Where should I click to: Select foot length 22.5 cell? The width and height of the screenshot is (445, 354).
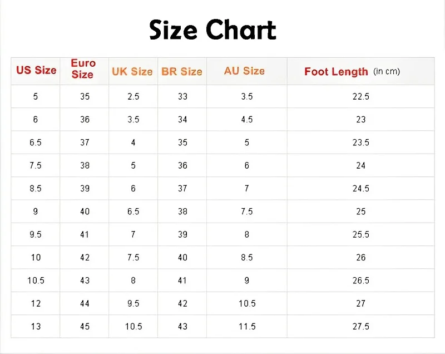(x=360, y=96)
